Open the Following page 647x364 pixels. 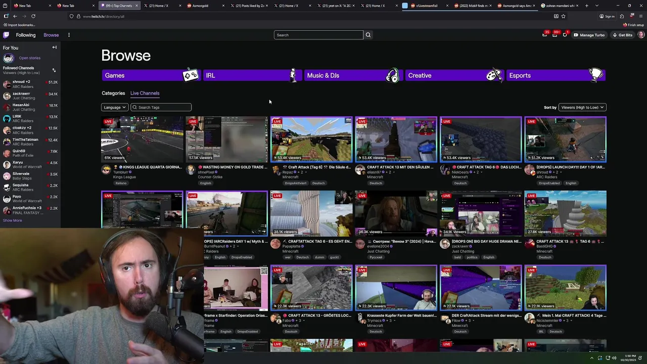click(26, 35)
